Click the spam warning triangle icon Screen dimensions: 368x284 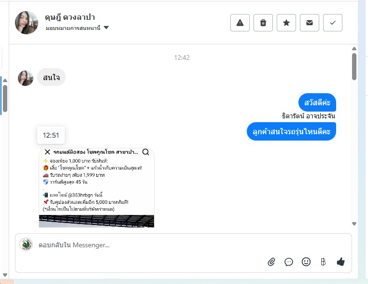tap(240, 23)
